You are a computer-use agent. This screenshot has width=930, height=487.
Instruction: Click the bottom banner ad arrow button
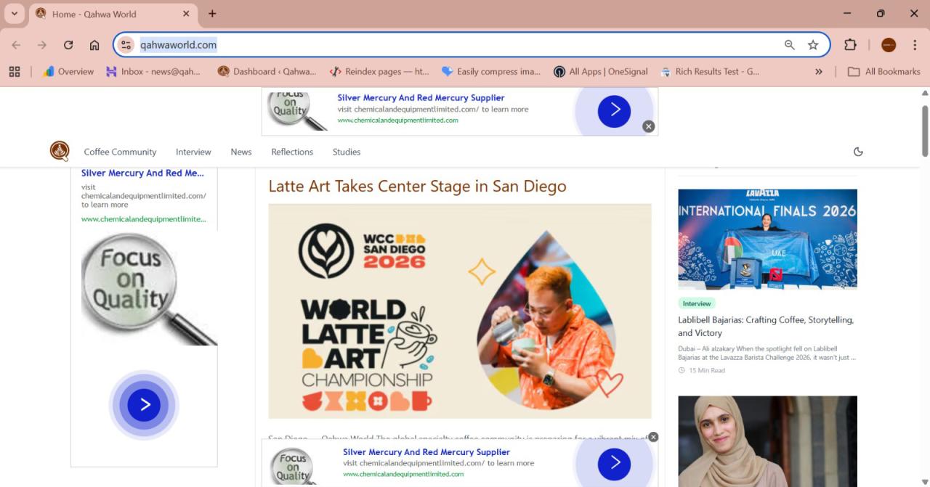[x=614, y=465]
